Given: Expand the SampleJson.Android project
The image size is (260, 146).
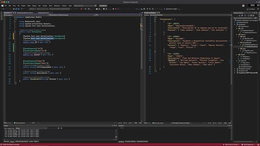Looking at the screenshot, I should (235, 69).
